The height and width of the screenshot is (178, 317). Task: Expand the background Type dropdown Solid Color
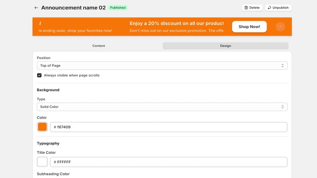click(x=162, y=107)
